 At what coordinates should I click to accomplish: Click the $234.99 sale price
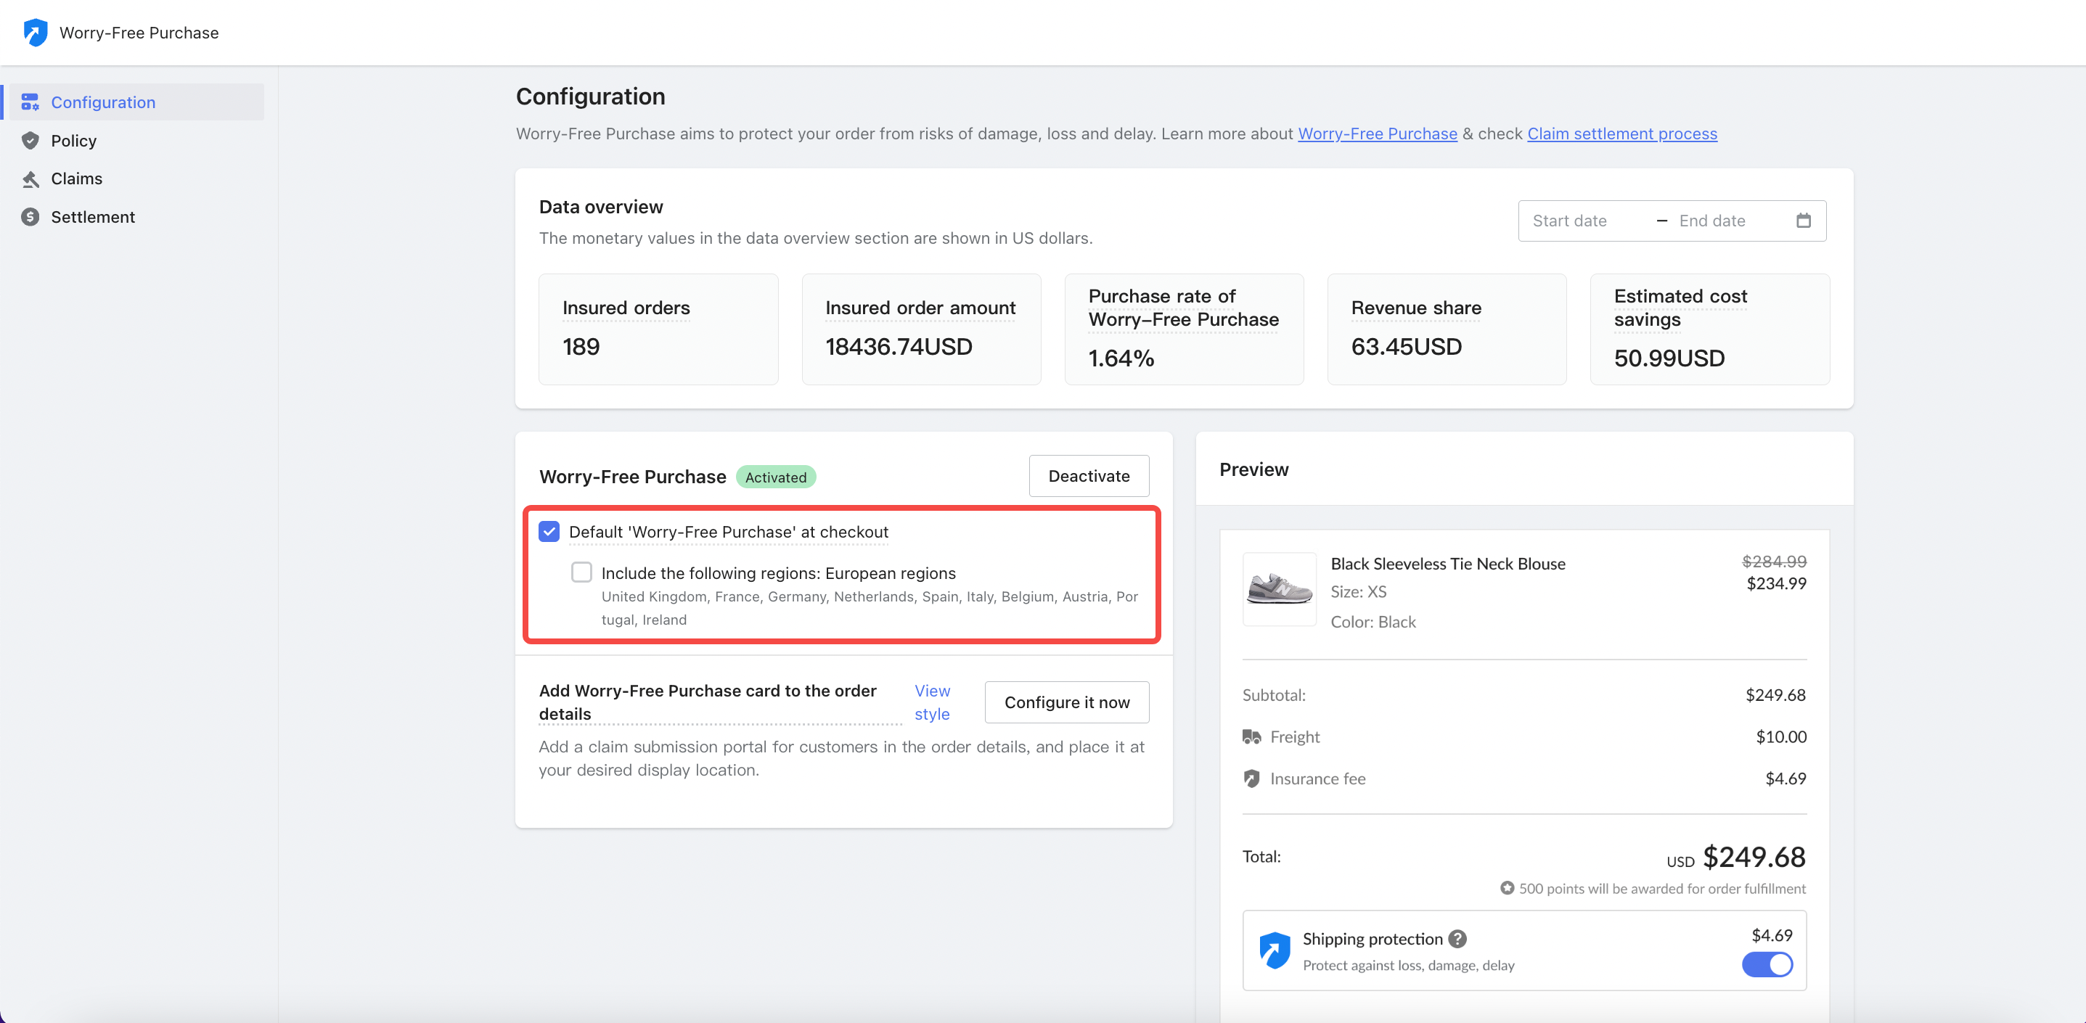(x=1776, y=583)
